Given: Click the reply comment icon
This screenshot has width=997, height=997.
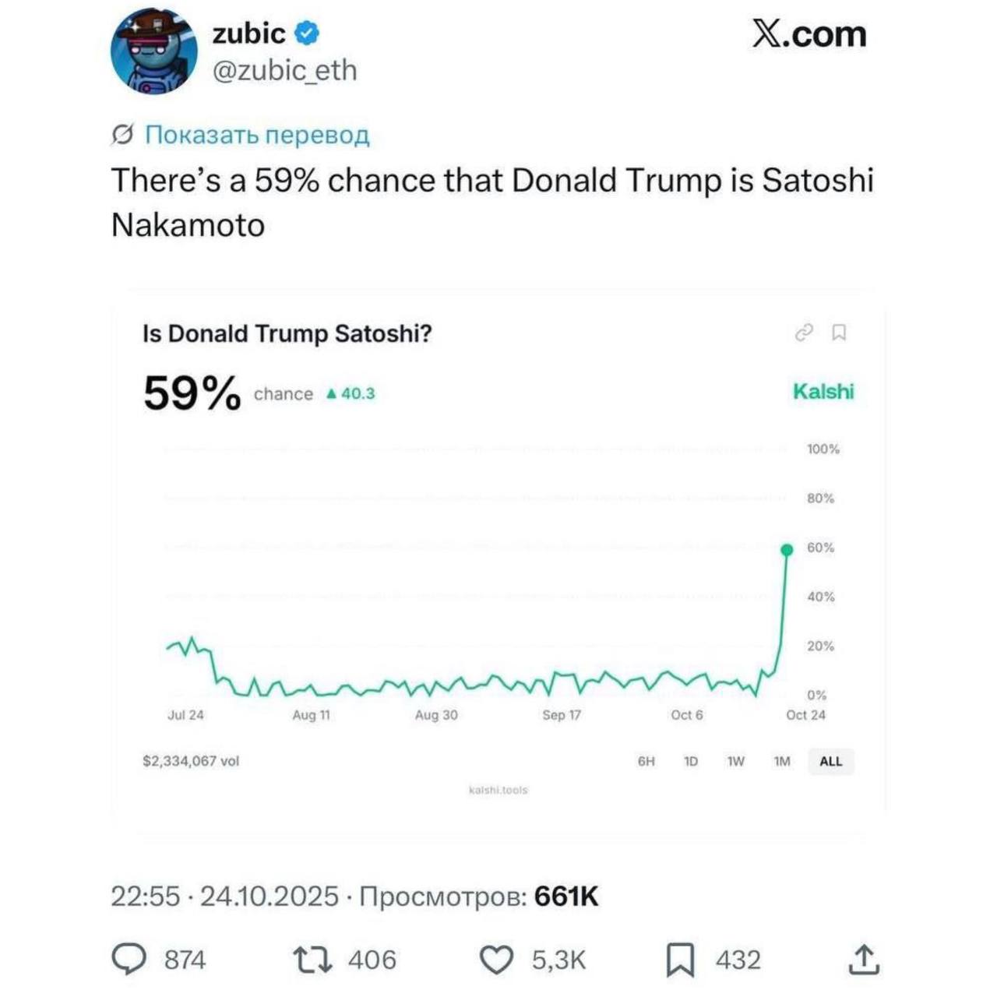Looking at the screenshot, I should 129,960.
